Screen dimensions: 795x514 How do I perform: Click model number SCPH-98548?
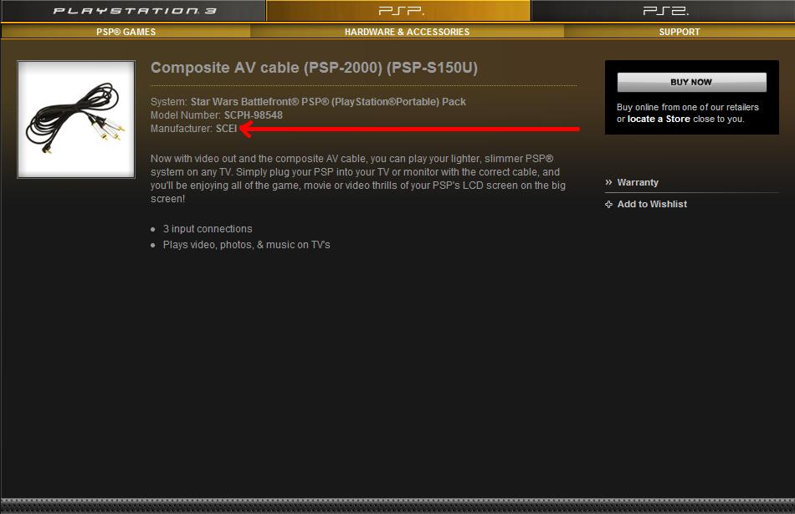(x=254, y=115)
